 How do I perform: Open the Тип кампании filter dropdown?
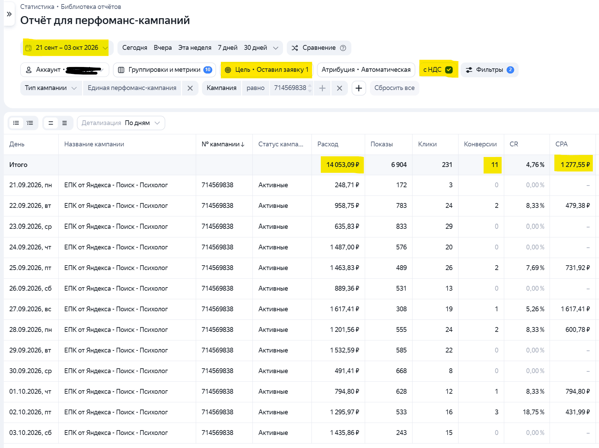click(51, 88)
